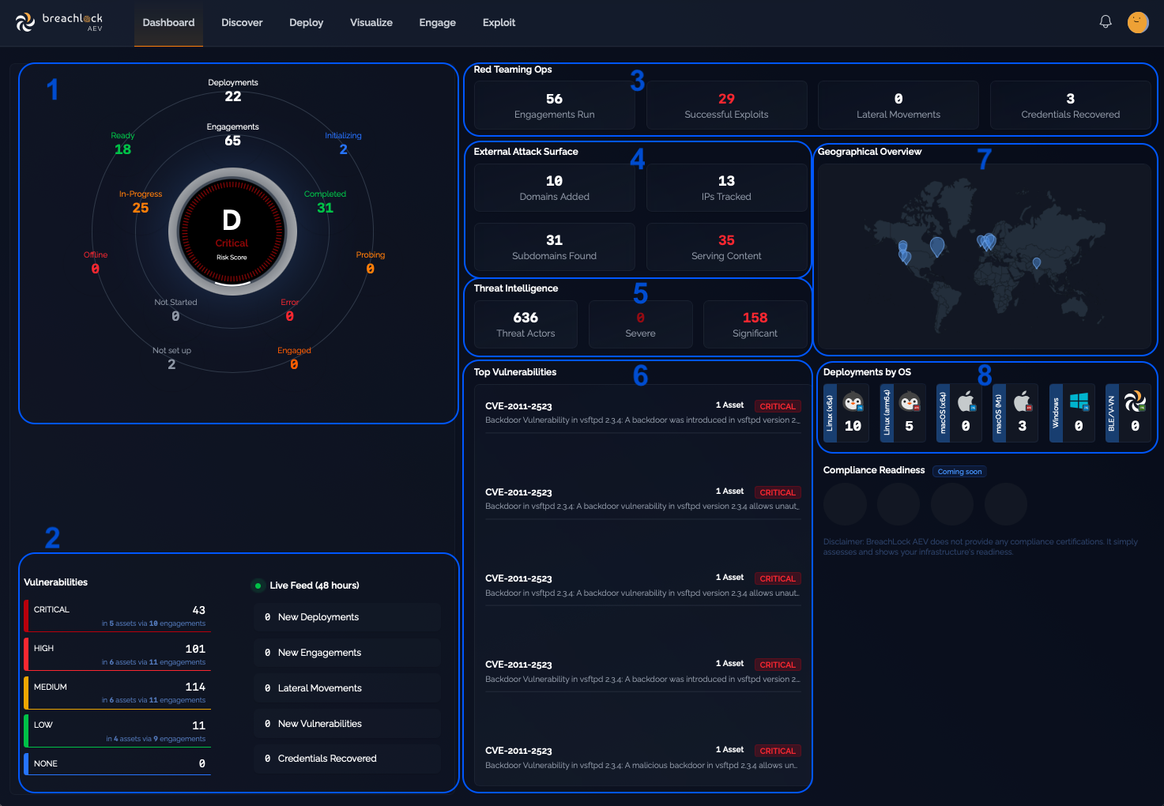Select the HIGH vulnerabilities row

pos(118,654)
